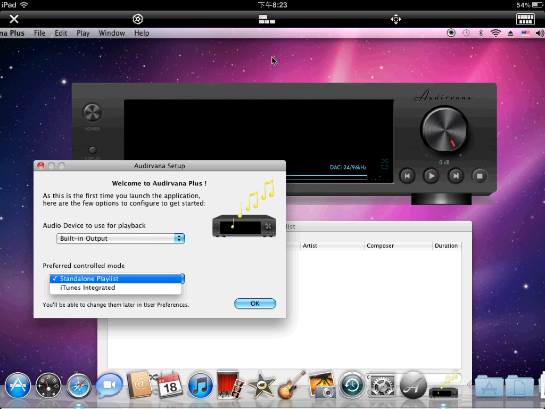Open the US flag input source menu
The image size is (545, 409).
525,34
